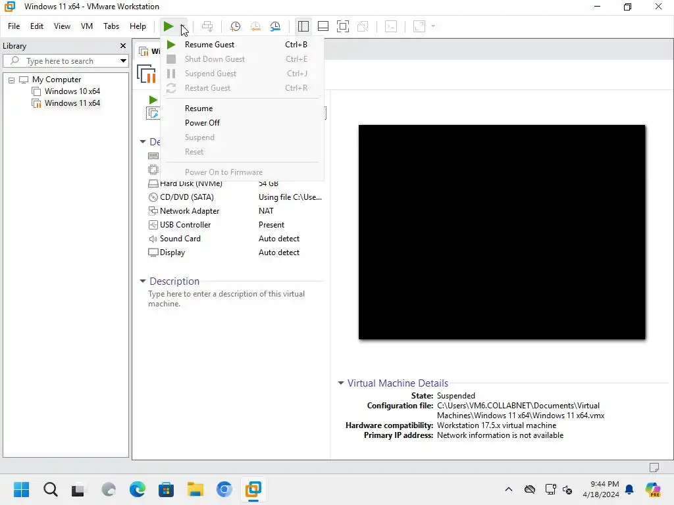674x505 pixels.
Task: Close the Library panel
Action: (123, 45)
